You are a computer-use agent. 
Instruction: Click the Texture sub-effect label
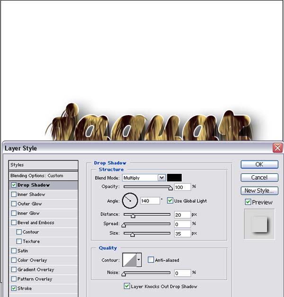coord(31,242)
